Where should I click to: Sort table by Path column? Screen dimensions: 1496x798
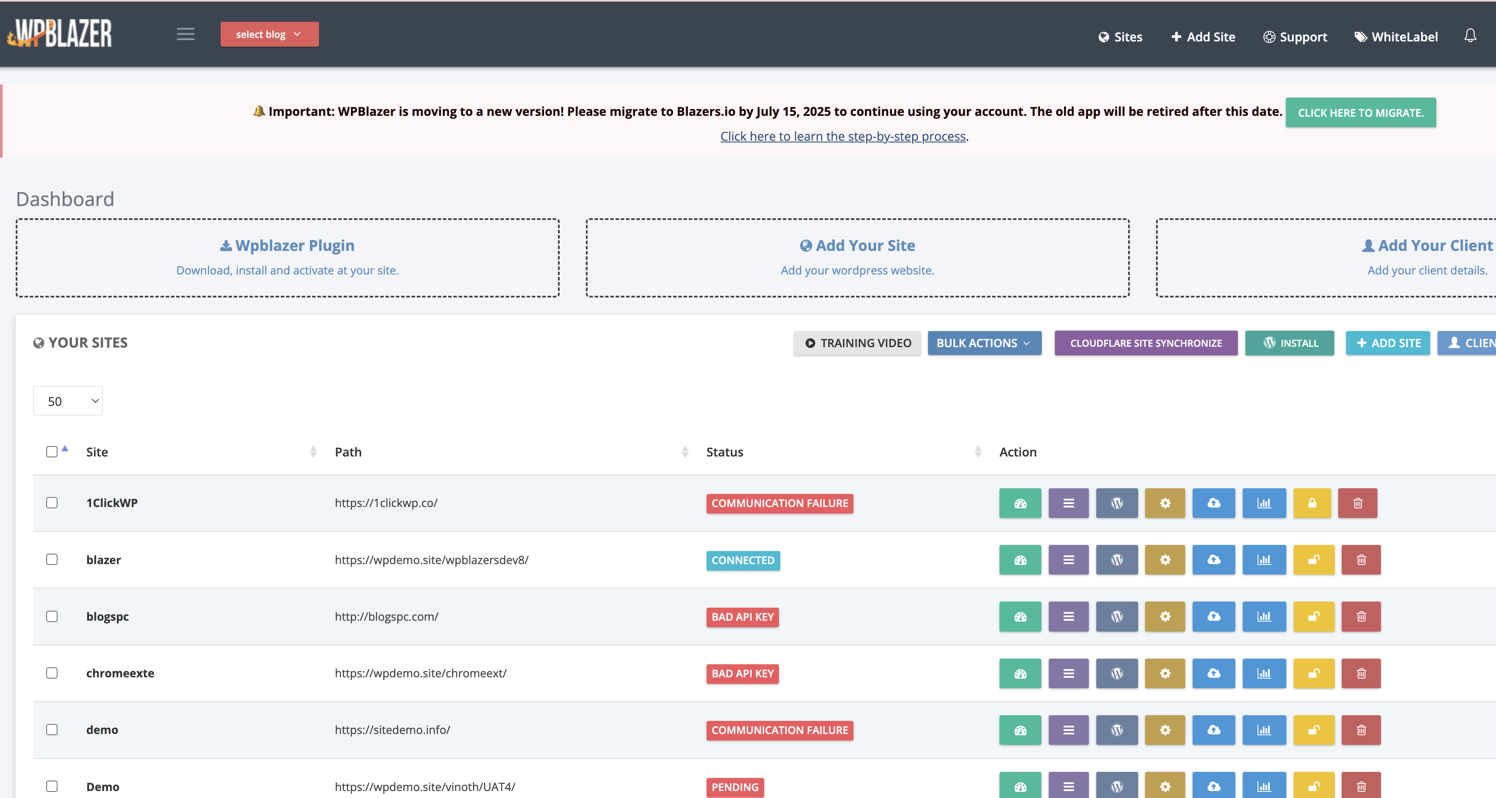[x=511, y=452]
